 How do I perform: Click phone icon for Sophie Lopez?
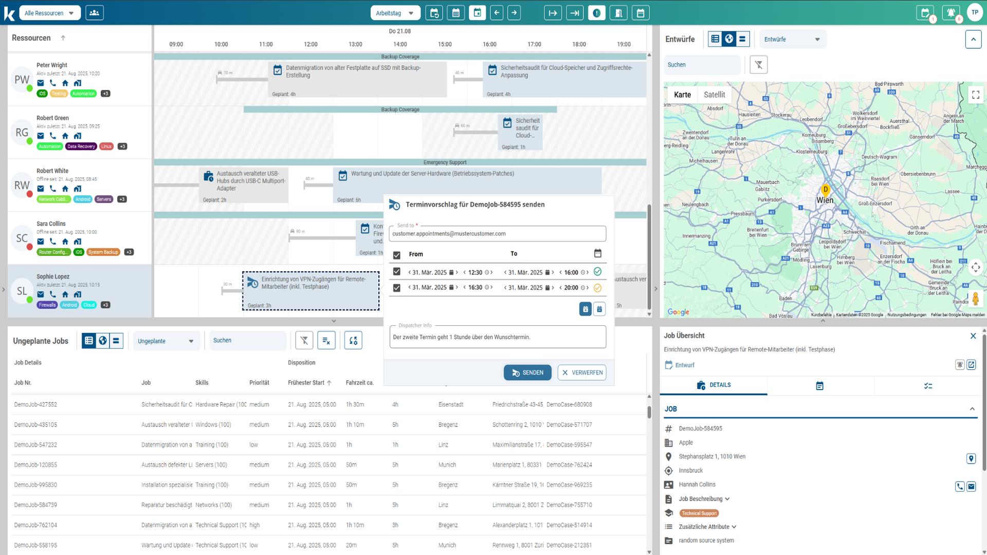point(53,294)
